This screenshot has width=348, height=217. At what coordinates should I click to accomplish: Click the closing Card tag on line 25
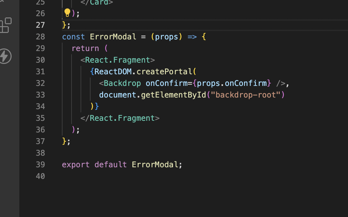click(x=97, y=3)
